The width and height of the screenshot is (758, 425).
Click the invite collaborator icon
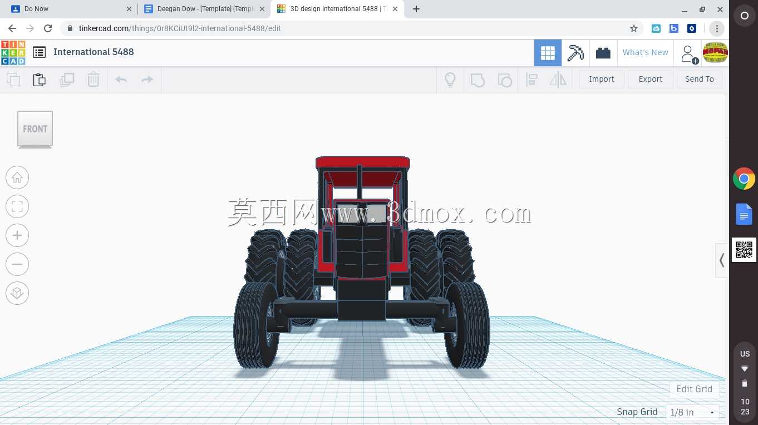tap(689, 54)
